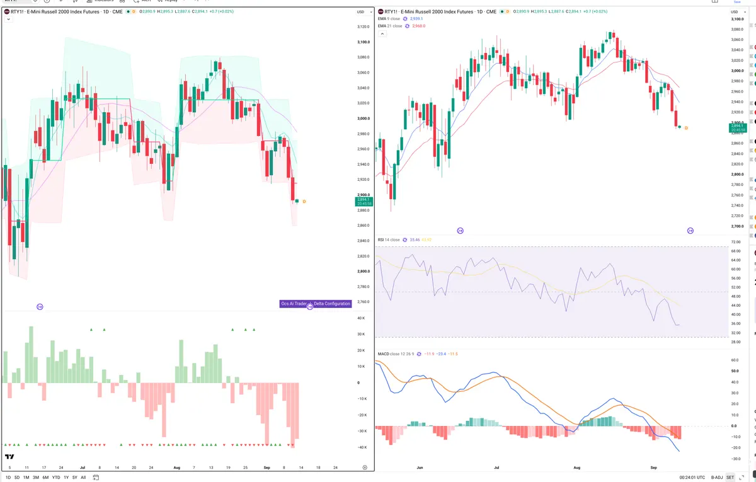Click the RTY1! symbol logo in left chart

7,11
